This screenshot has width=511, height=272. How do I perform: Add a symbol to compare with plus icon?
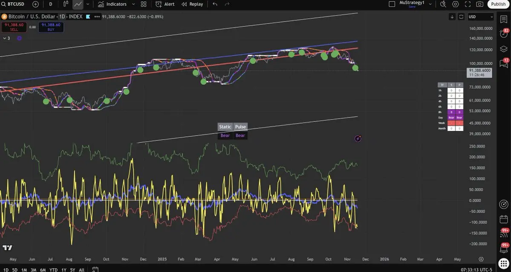click(35, 4)
